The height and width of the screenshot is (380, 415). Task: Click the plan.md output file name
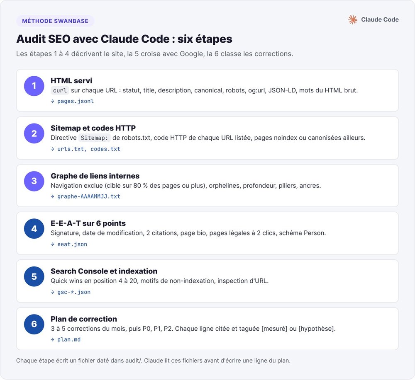pyautogui.click(x=69, y=339)
